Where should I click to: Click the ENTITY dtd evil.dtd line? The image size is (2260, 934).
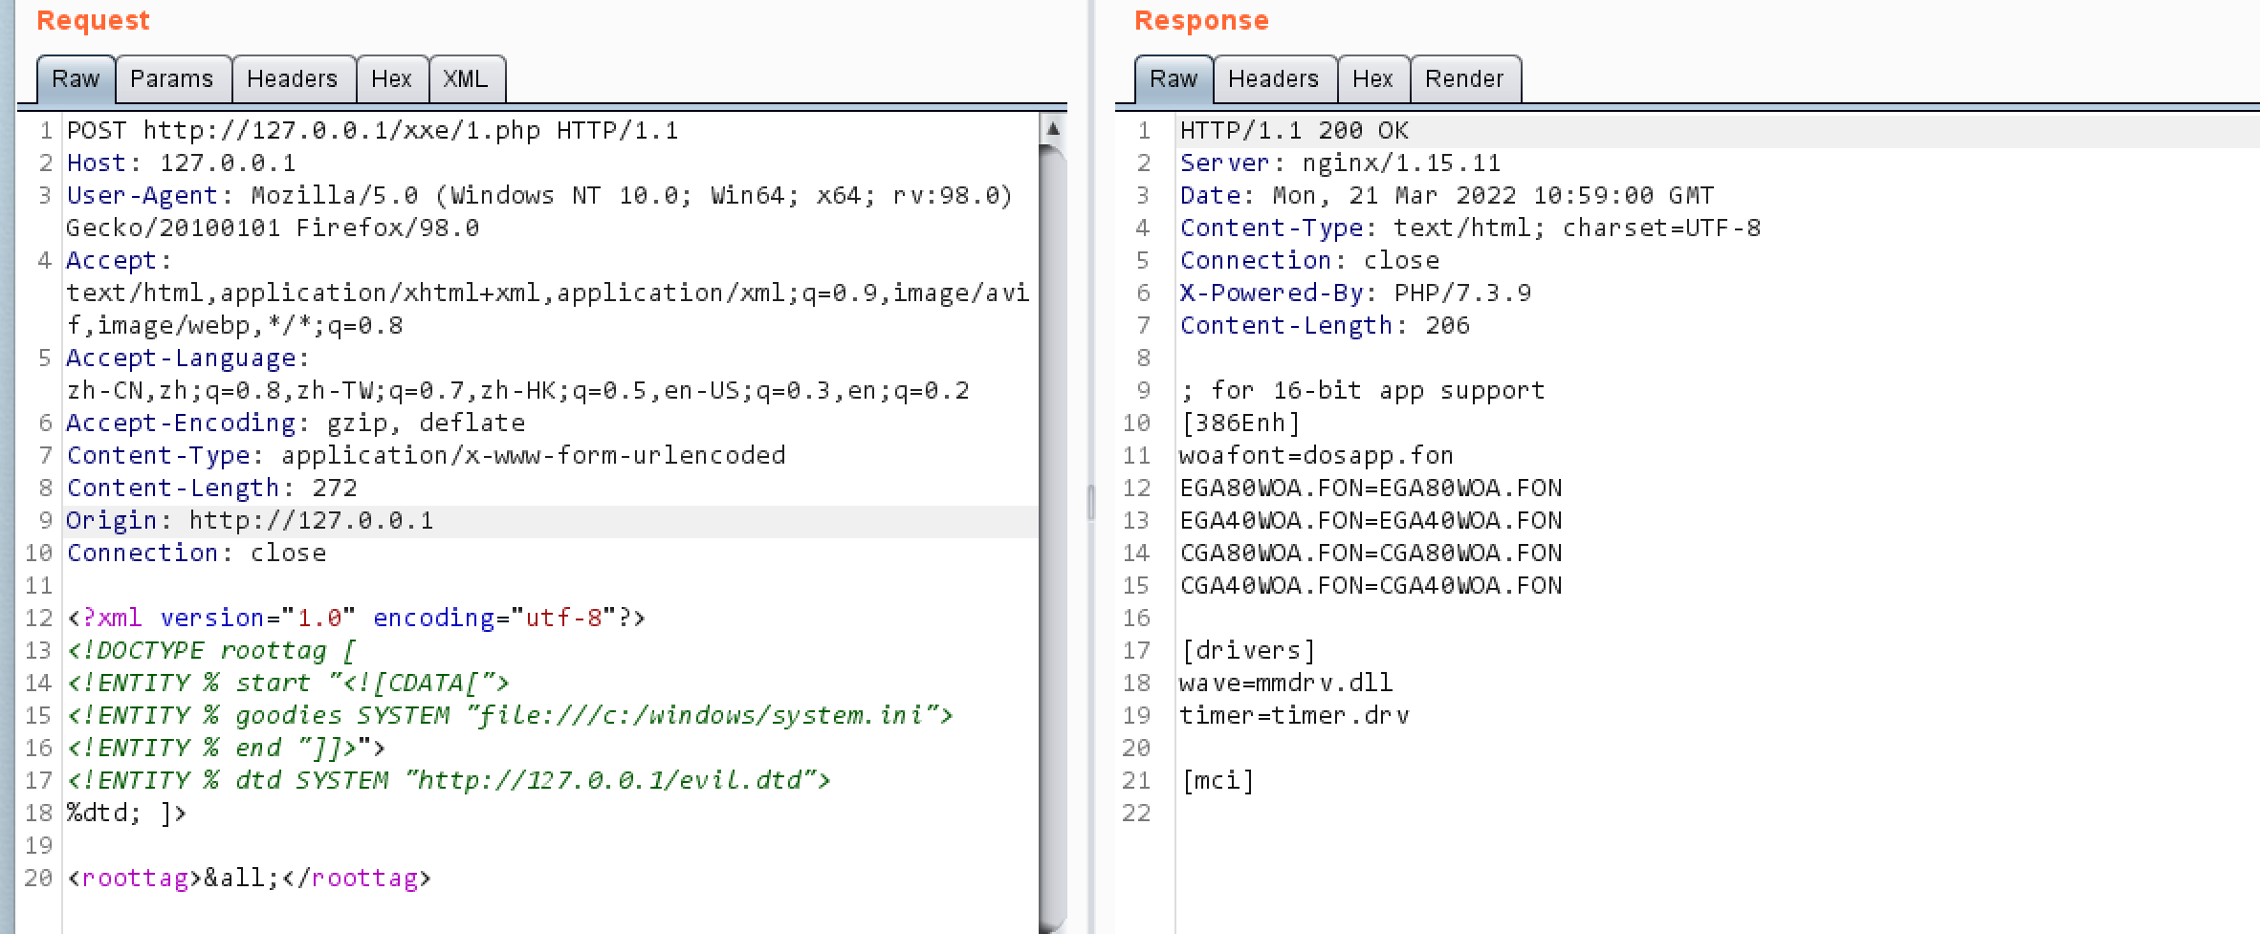tap(449, 781)
